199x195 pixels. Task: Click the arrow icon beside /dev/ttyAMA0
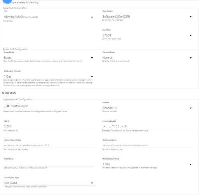coord(92,17)
